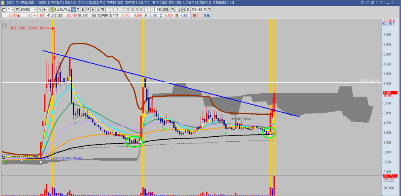Click the speaker sound icon
This screenshot has width=401, height=196.
44,10
